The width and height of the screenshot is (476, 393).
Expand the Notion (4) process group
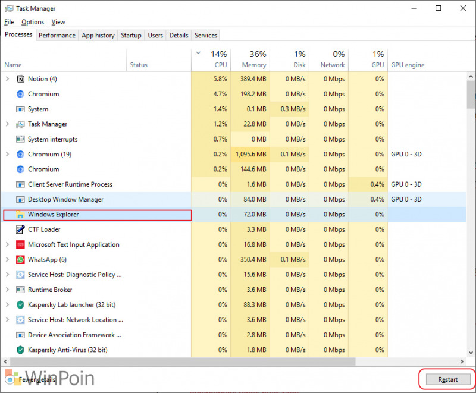click(x=8, y=79)
